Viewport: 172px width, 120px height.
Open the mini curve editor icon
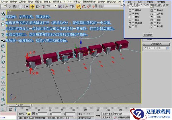[x=10, y=109]
